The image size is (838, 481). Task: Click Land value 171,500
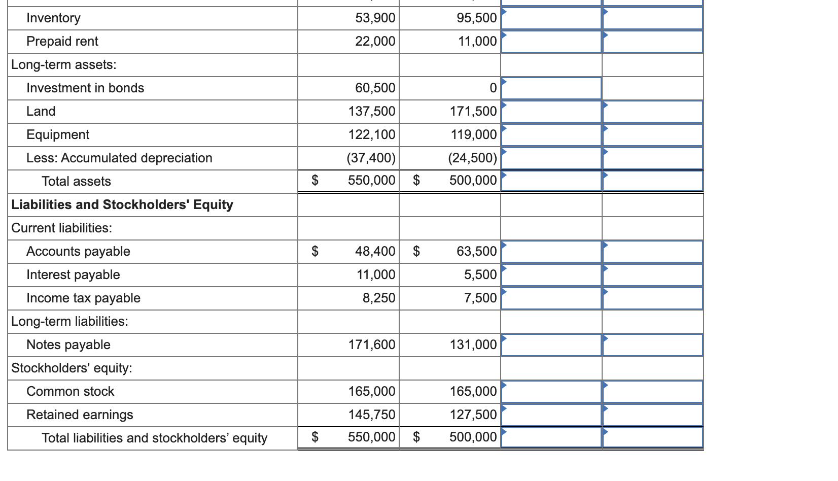[473, 112]
